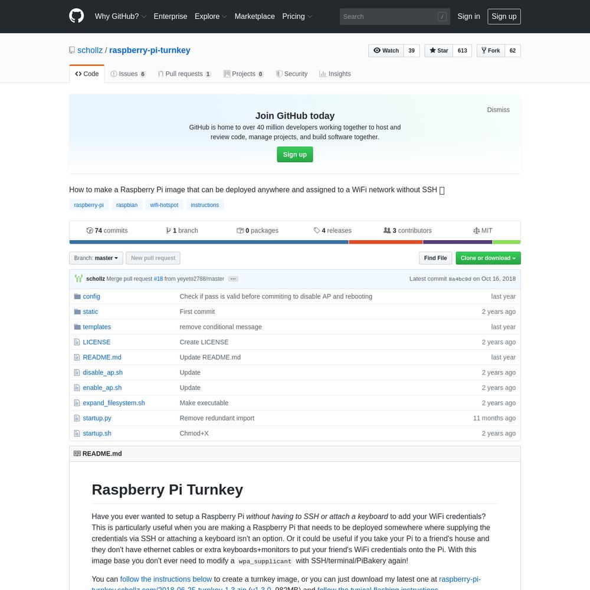The width and height of the screenshot is (590, 590).
Task: Open the watchers count 39
Action: click(x=412, y=50)
